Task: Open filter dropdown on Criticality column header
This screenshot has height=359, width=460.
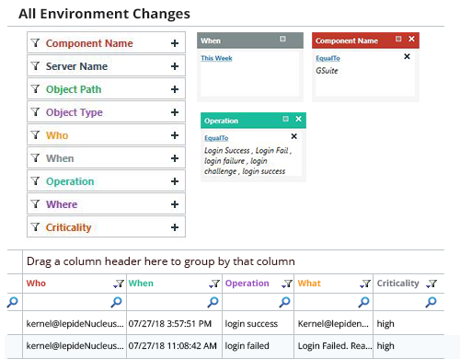Action: click(431, 284)
